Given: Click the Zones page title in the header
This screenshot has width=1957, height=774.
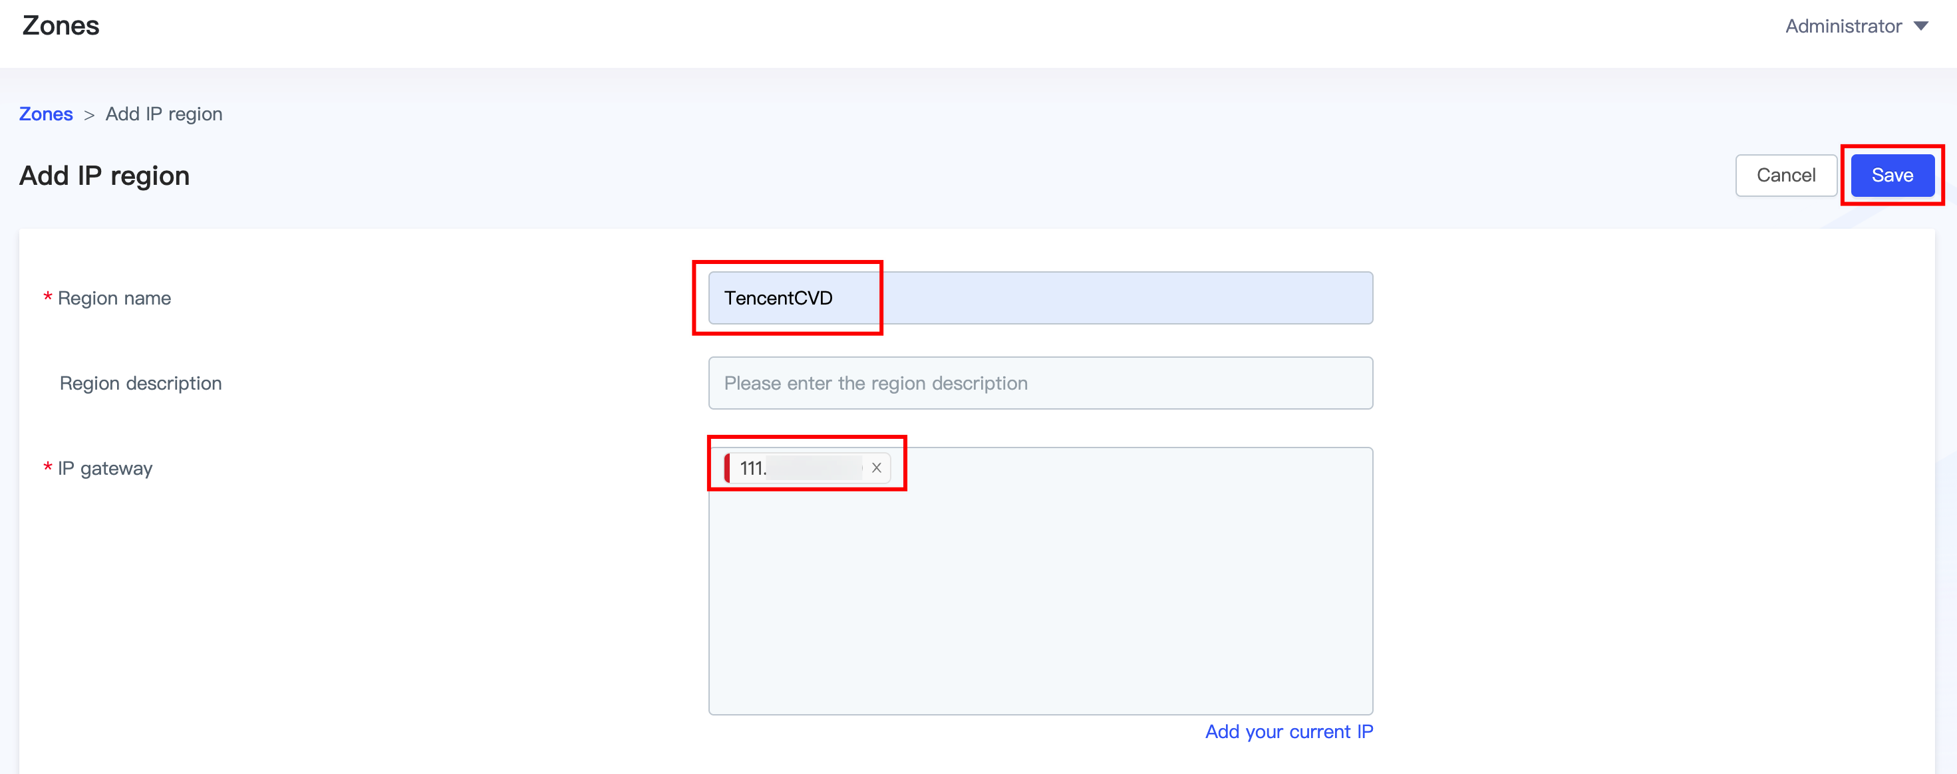Looking at the screenshot, I should tap(61, 26).
